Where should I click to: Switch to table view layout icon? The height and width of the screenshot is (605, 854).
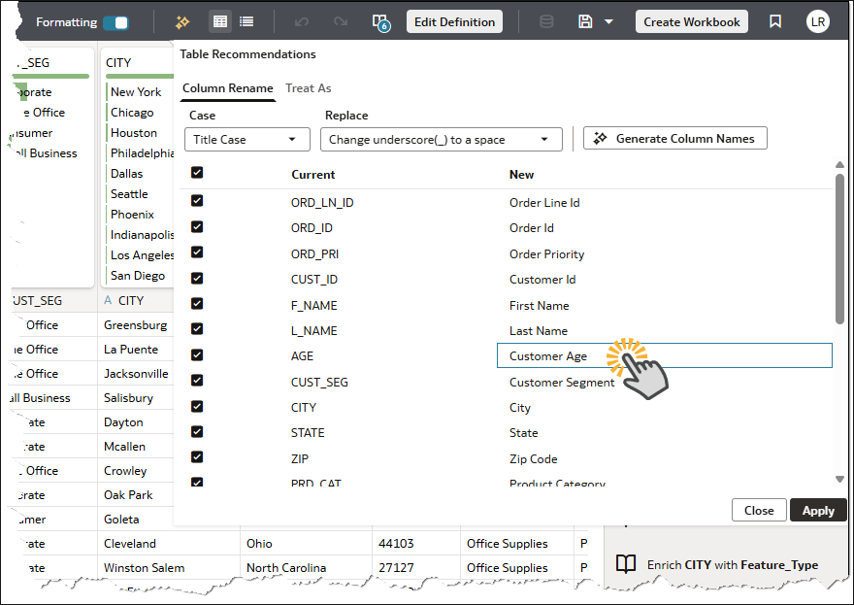pos(219,21)
